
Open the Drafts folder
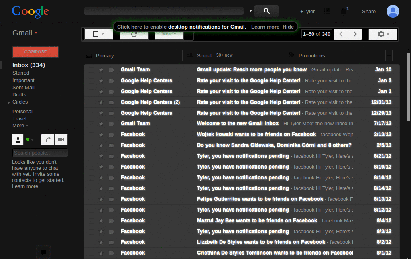click(19, 95)
